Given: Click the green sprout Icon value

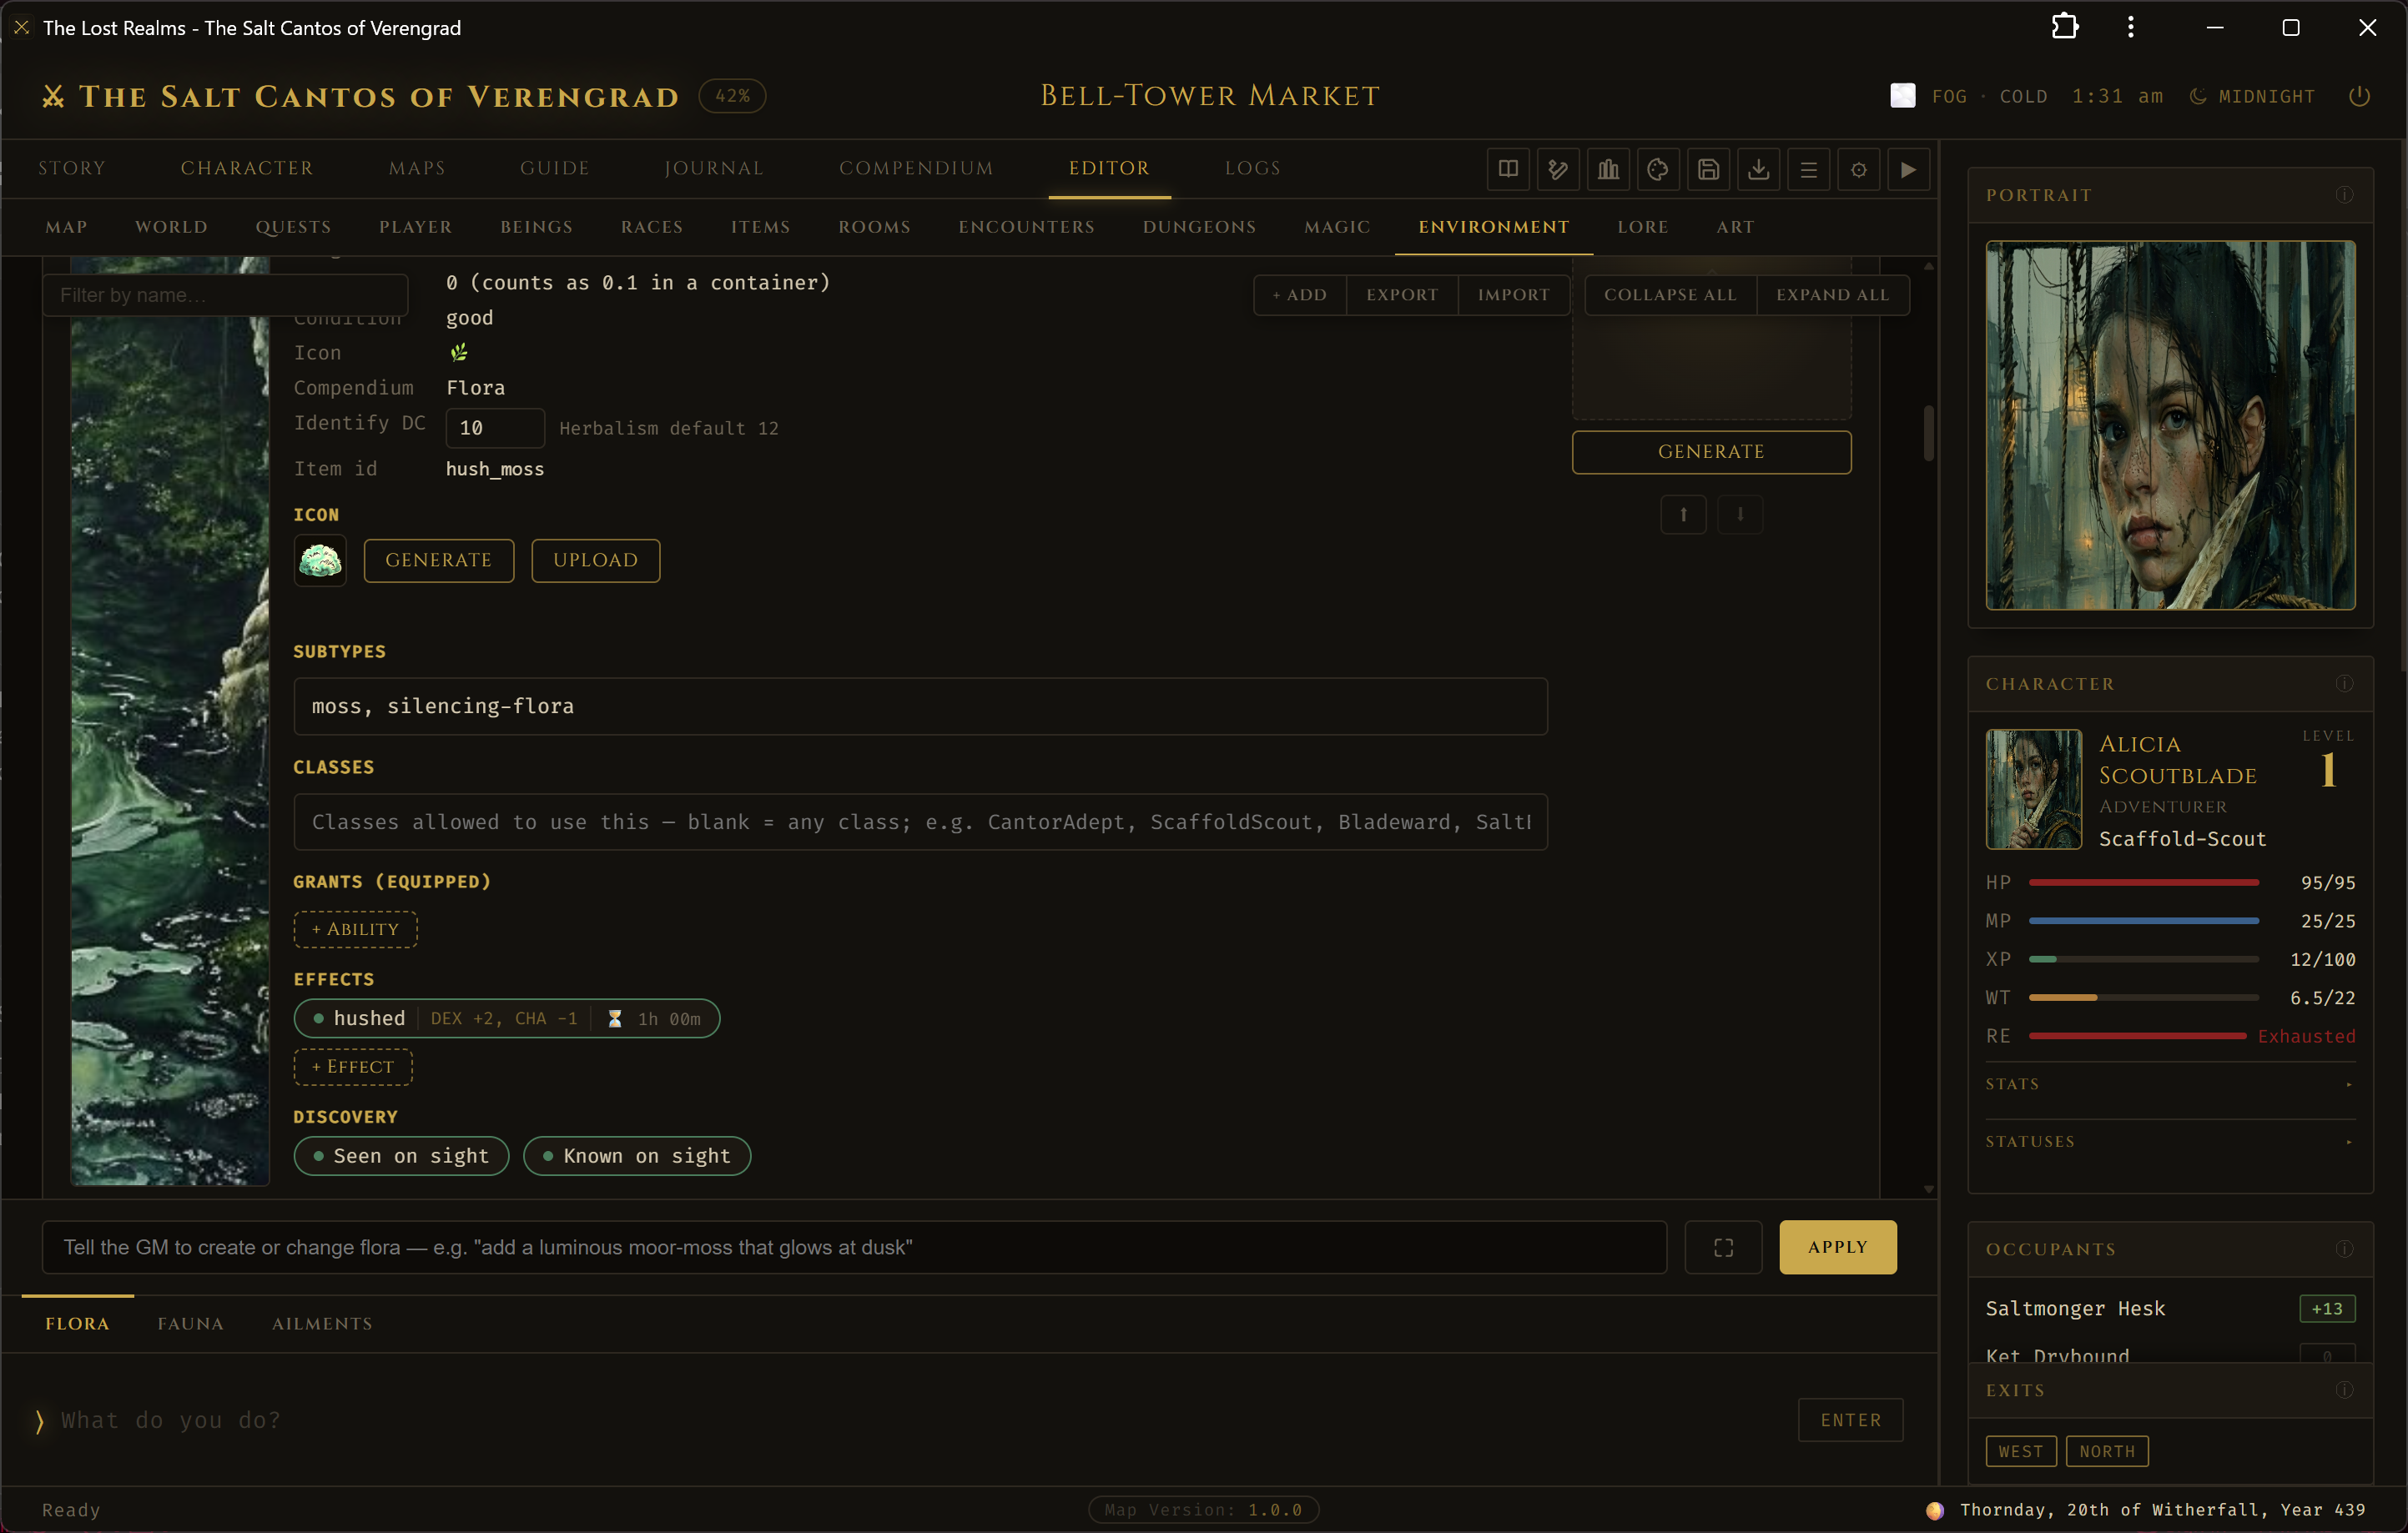Looking at the screenshot, I should 459,352.
